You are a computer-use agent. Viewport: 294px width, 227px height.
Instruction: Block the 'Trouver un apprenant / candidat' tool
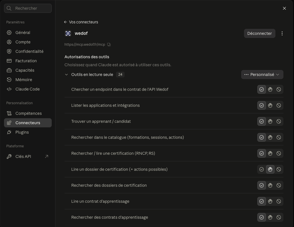(x=279, y=121)
